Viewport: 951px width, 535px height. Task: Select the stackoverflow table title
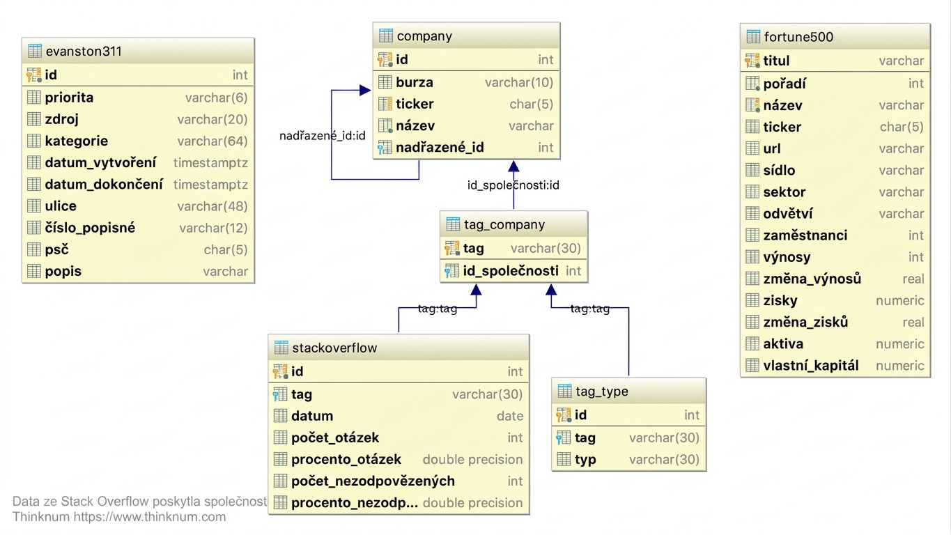click(334, 348)
